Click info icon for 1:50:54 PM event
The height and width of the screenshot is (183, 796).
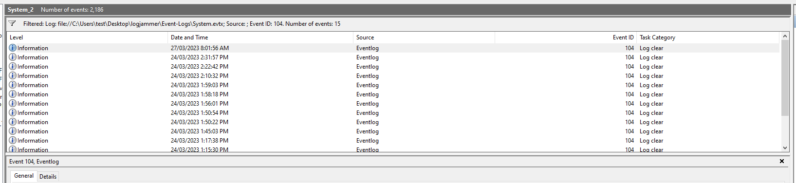pyautogui.click(x=13, y=112)
